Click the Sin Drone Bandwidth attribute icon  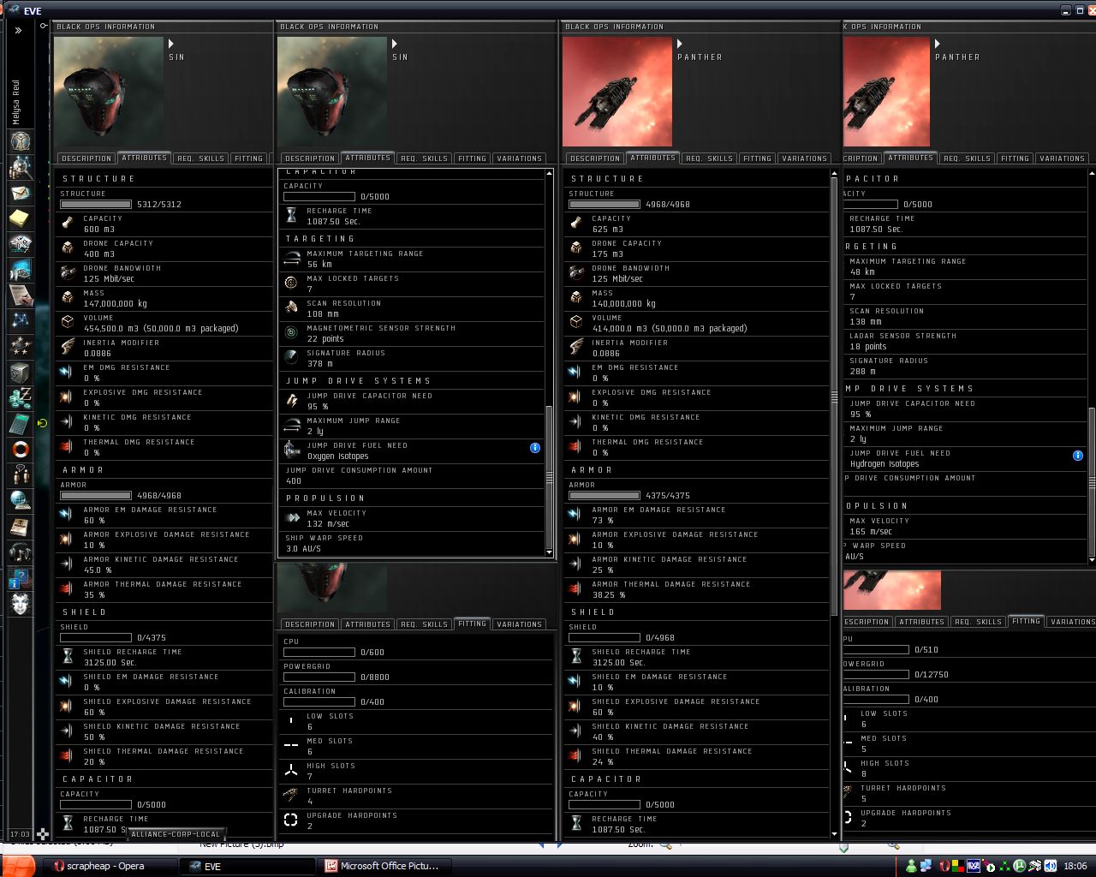[68, 273]
